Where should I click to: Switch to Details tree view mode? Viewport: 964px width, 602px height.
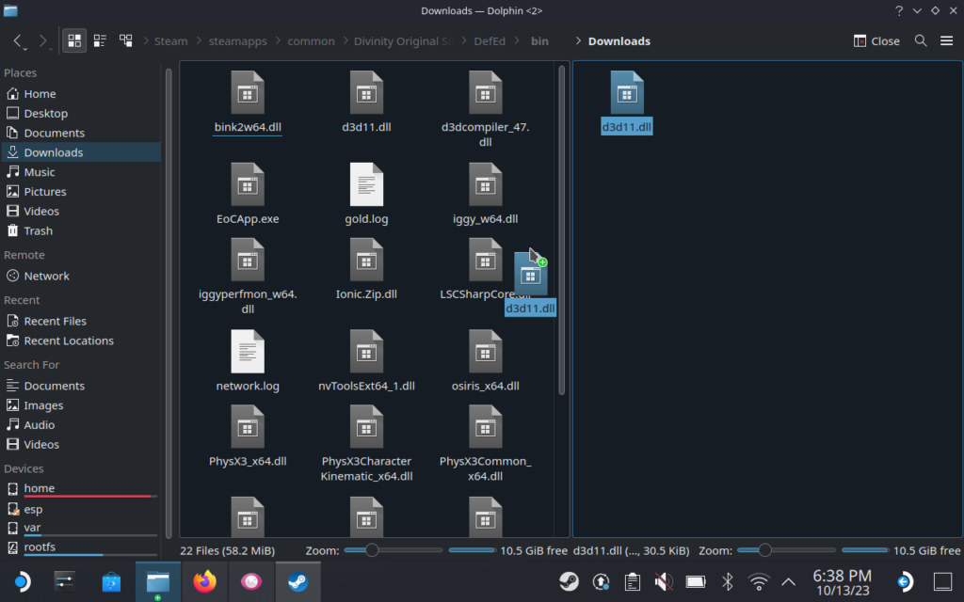(x=126, y=41)
